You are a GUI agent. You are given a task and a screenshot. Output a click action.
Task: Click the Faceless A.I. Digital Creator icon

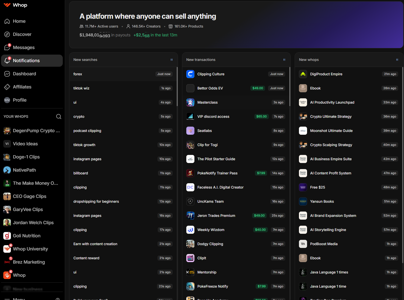click(190, 187)
